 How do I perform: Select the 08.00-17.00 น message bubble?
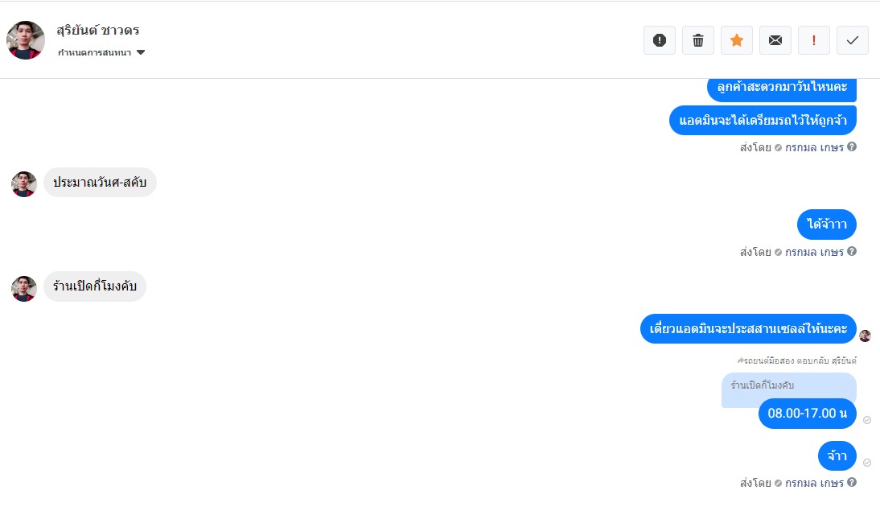pyautogui.click(x=807, y=414)
